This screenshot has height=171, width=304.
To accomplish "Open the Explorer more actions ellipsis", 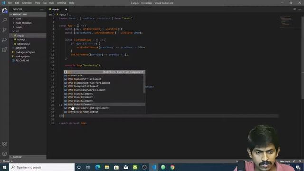I will click(x=42, y=9).
